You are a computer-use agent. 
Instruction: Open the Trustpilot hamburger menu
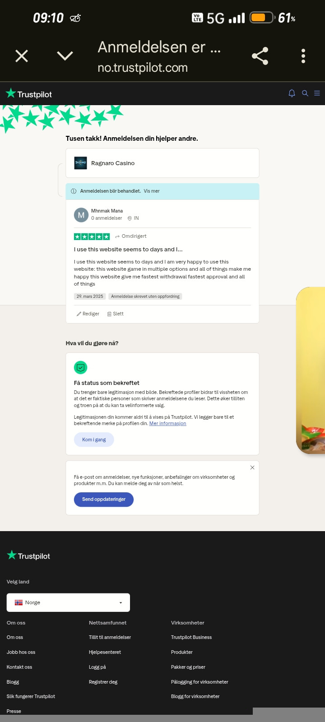coord(317,93)
